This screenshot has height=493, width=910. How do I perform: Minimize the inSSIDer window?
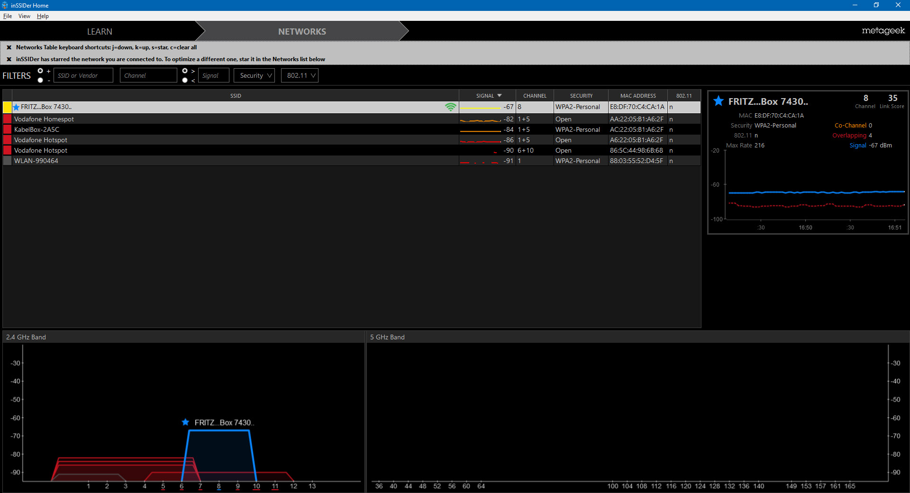[855, 5]
